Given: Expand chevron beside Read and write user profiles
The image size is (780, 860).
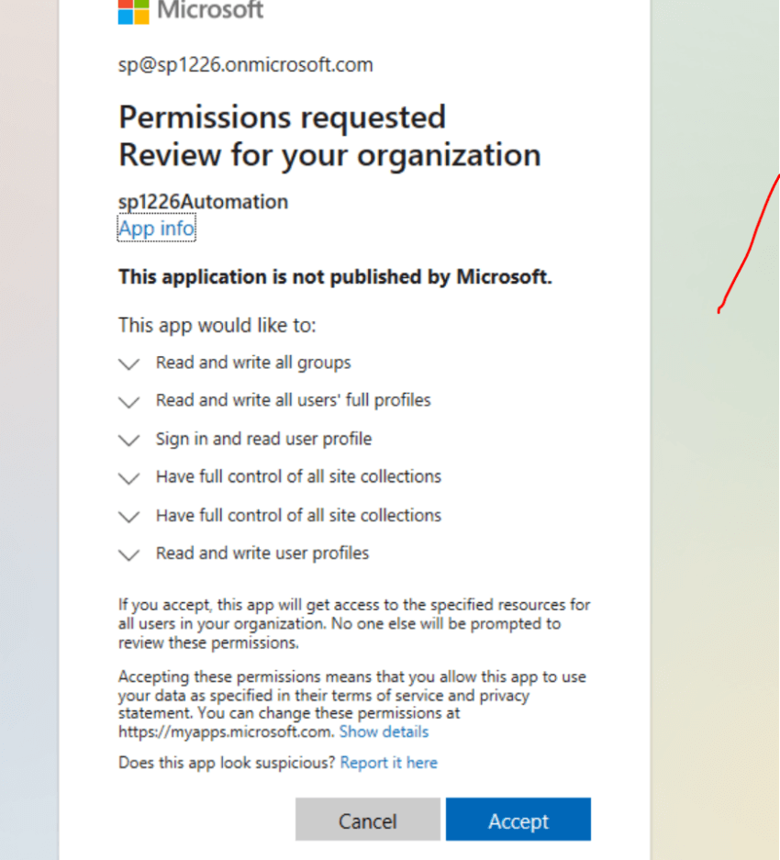Looking at the screenshot, I should click(128, 555).
